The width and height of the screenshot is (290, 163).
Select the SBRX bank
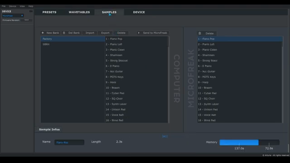(72, 44)
